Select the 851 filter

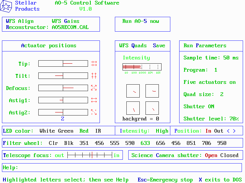tap(191, 143)
